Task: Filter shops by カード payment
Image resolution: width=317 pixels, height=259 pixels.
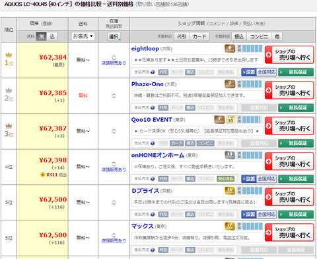Action: click(199, 36)
